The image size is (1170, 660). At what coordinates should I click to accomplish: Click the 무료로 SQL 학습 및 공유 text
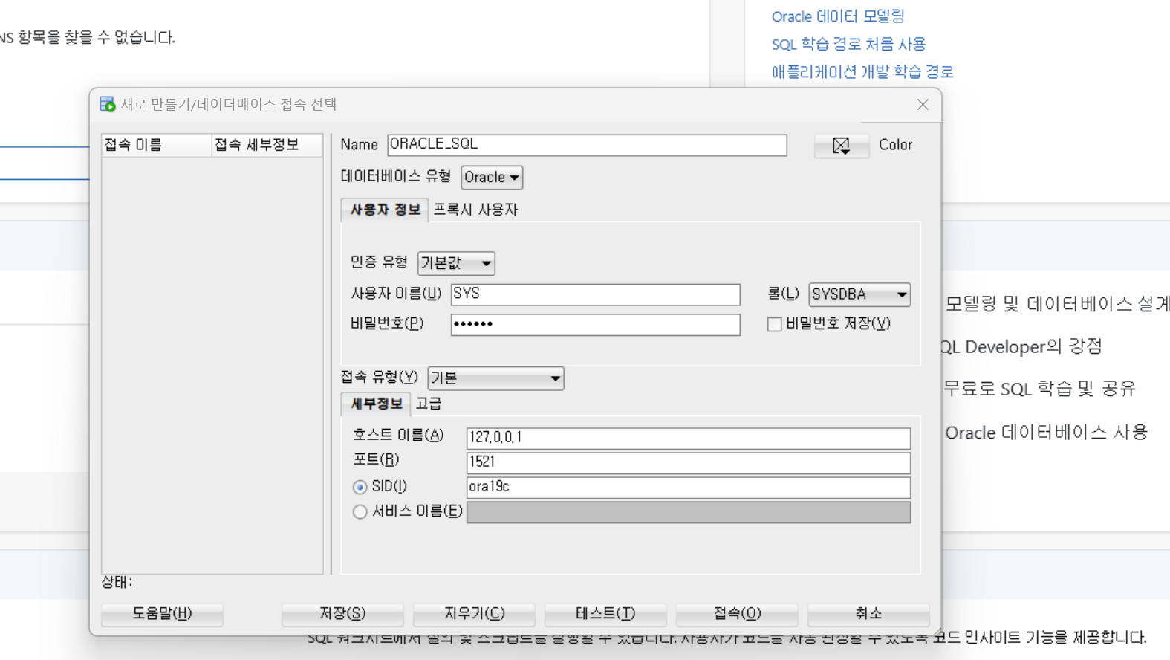(x=1039, y=389)
